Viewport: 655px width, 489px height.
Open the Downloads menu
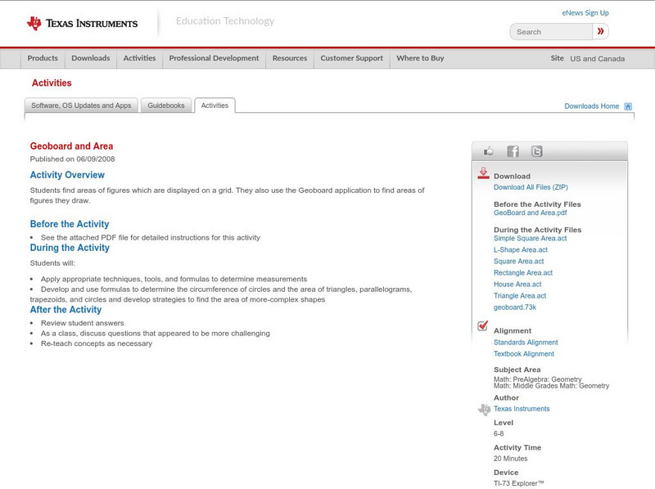click(x=91, y=58)
